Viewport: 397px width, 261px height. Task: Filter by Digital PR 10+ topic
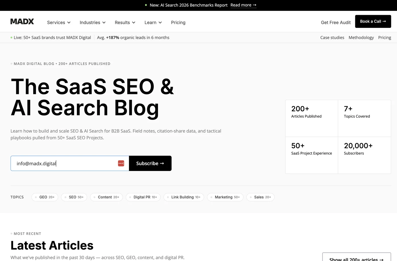143,197
